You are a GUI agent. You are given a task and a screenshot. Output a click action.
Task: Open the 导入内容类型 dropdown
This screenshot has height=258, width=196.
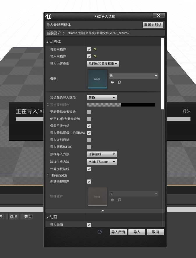(x=103, y=64)
